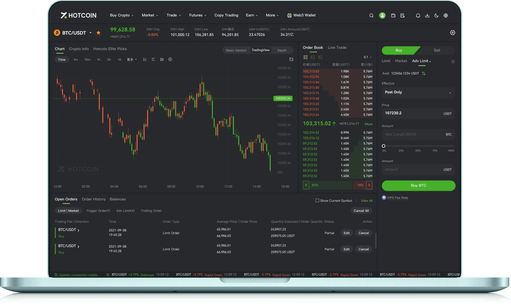
Task: Open the Earn dropdown menu
Action: point(252,15)
